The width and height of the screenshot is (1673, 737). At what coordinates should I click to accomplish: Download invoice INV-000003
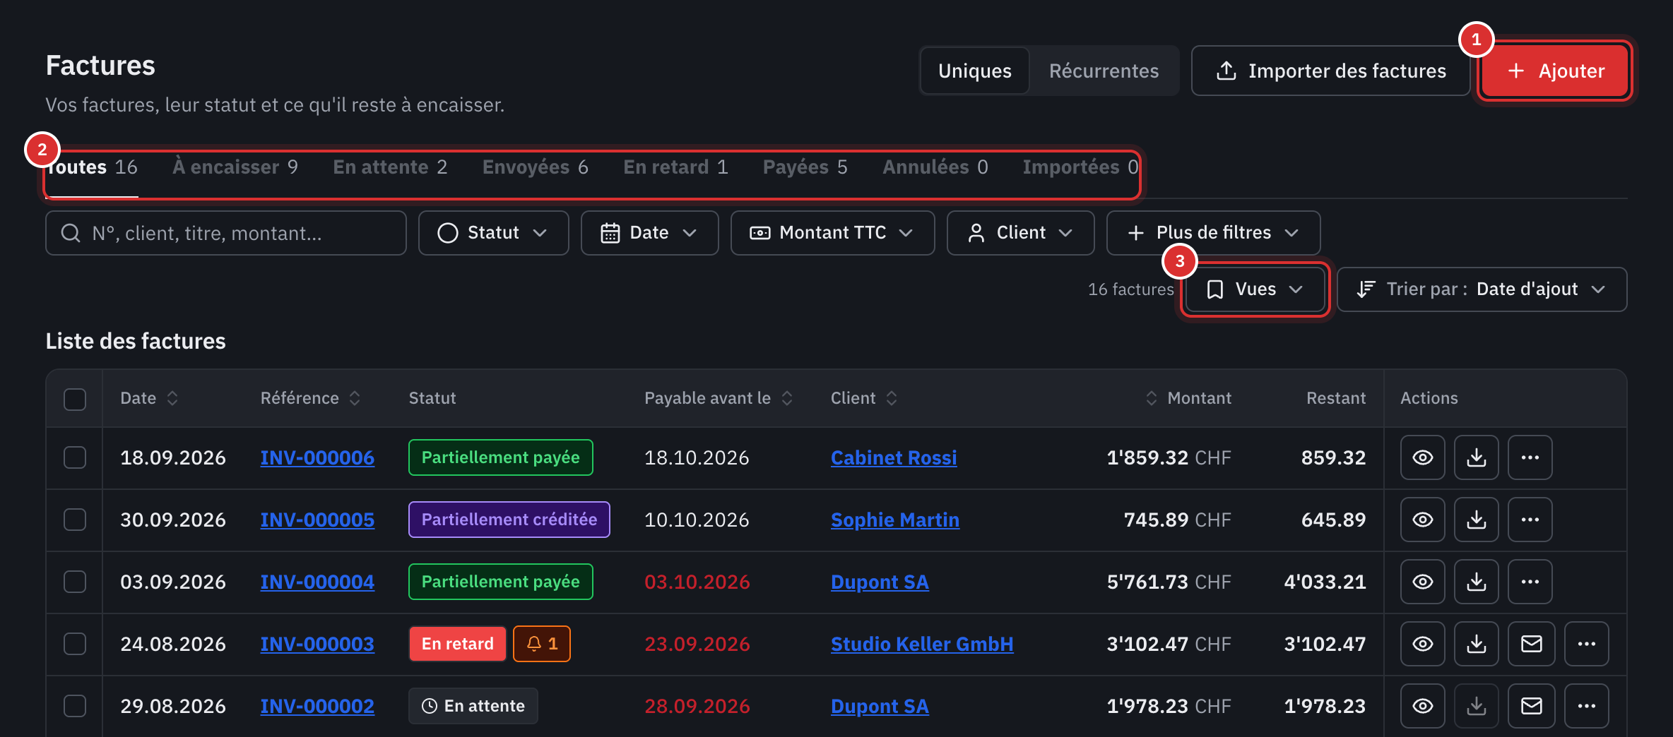(1476, 644)
